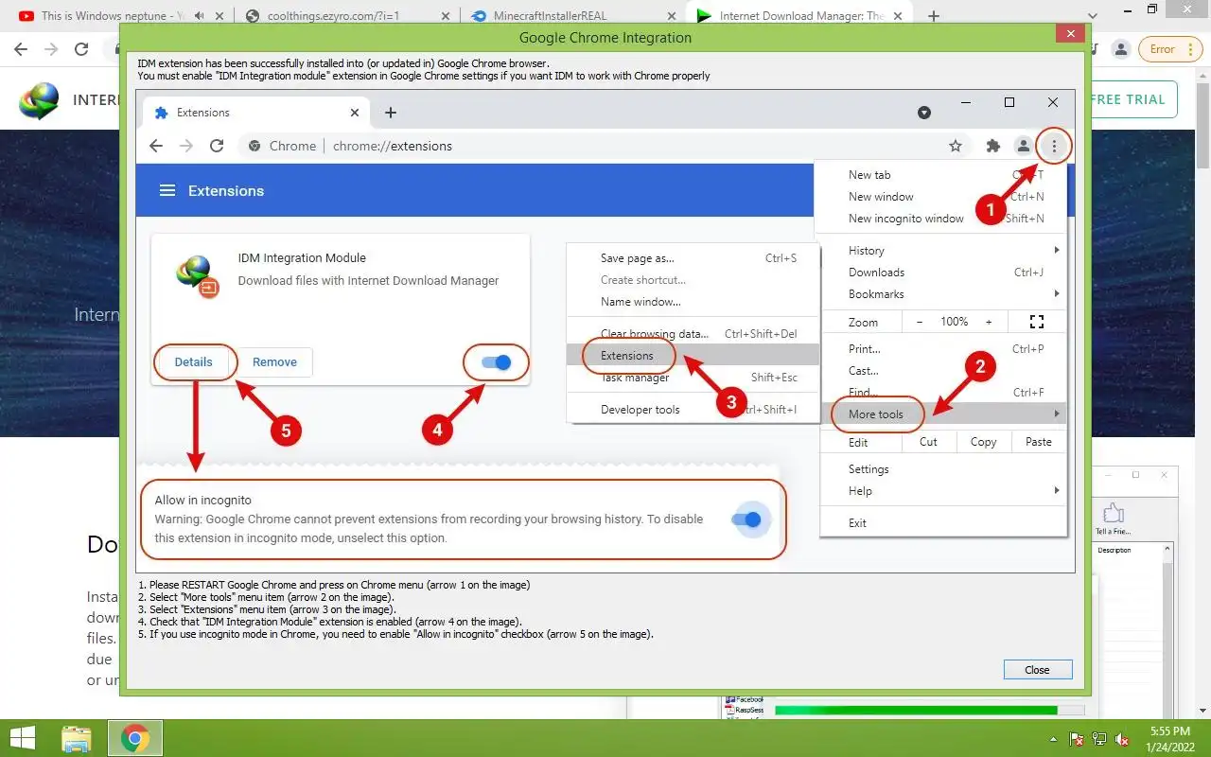Click the round dropdown icon in guide title bar
Image resolution: width=1211 pixels, height=757 pixels.
click(924, 113)
